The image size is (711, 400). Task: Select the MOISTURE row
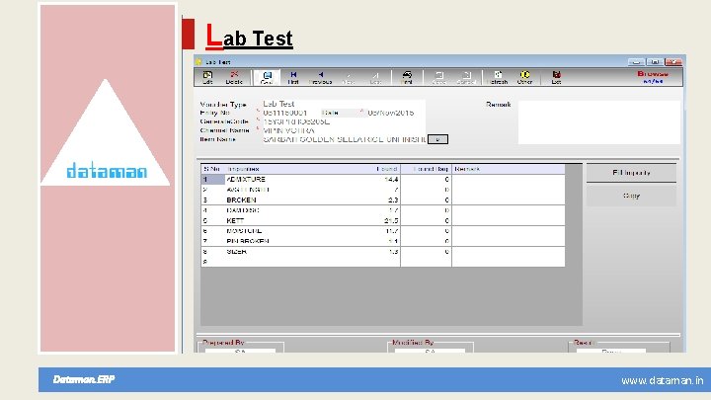click(x=383, y=231)
